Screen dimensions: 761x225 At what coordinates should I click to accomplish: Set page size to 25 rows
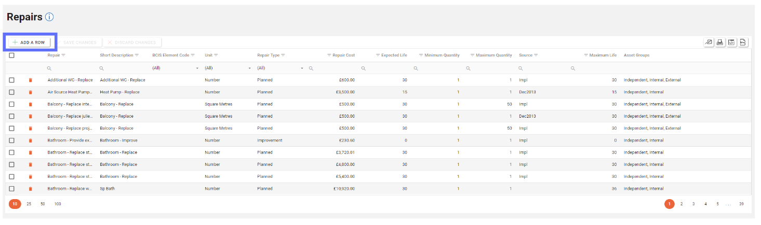[29, 204]
